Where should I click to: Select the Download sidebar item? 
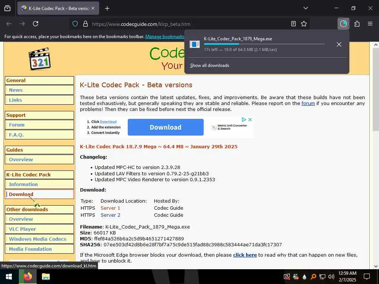39,195
